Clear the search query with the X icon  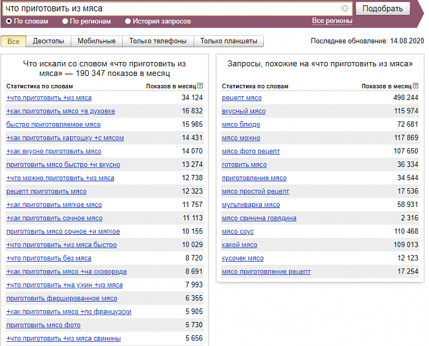pyautogui.click(x=345, y=9)
